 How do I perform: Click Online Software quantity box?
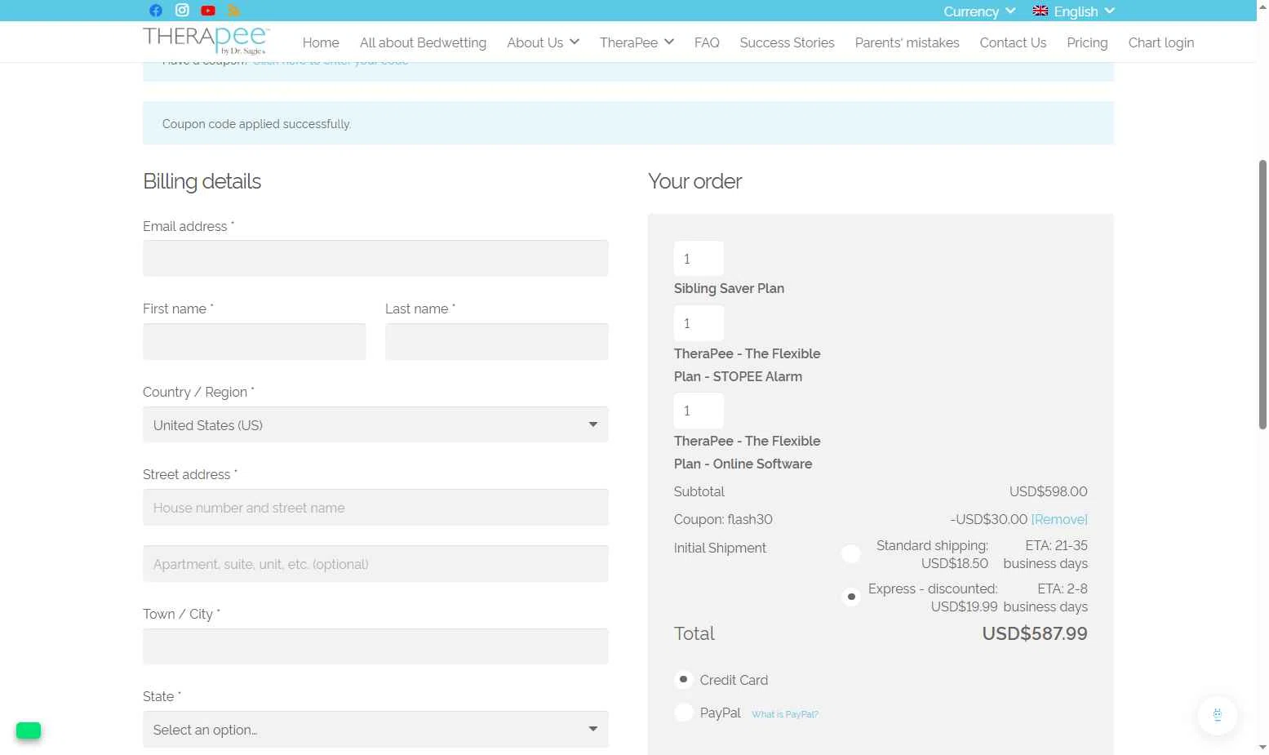click(x=699, y=411)
